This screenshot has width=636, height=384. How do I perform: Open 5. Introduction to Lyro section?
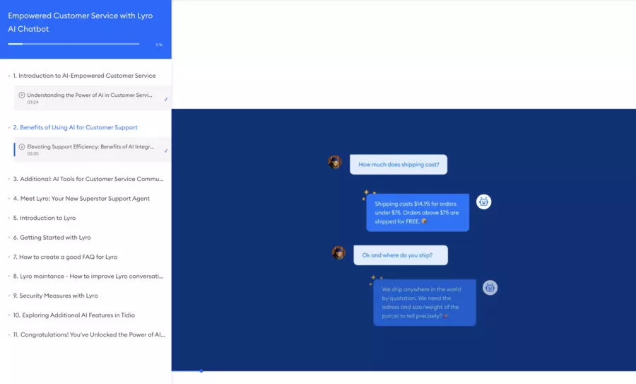45,218
